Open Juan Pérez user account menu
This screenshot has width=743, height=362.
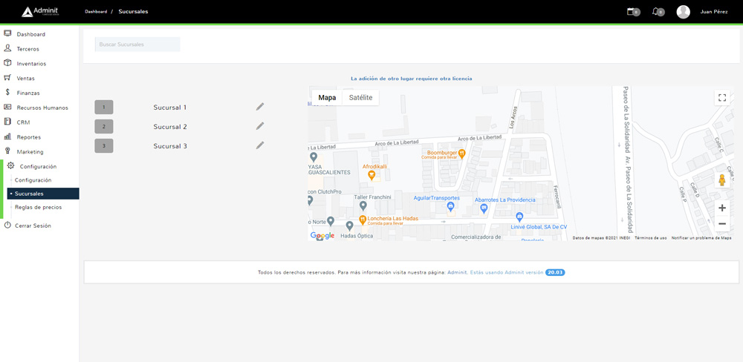pyautogui.click(x=713, y=12)
